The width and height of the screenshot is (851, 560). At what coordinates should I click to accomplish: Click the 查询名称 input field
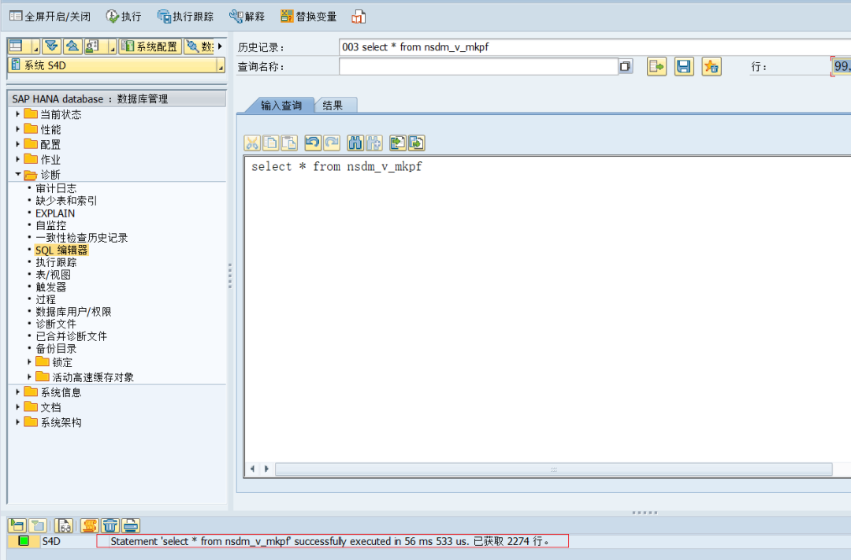pyautogui.click(x=478, y=66)
